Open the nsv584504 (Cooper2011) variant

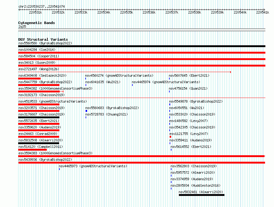tap(39, 56)
